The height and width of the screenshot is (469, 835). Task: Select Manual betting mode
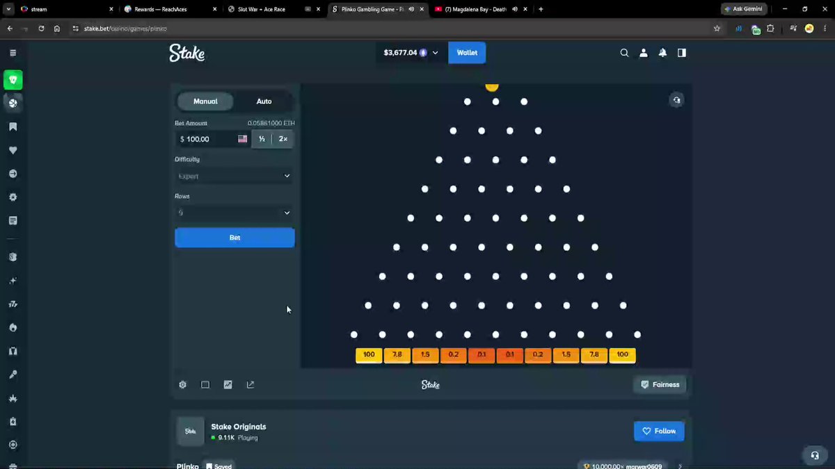point(205,101)
